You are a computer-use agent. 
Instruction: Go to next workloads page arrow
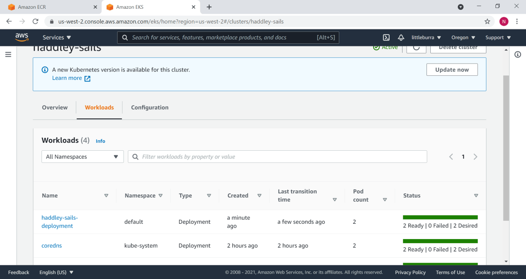[x=475, y=157]
